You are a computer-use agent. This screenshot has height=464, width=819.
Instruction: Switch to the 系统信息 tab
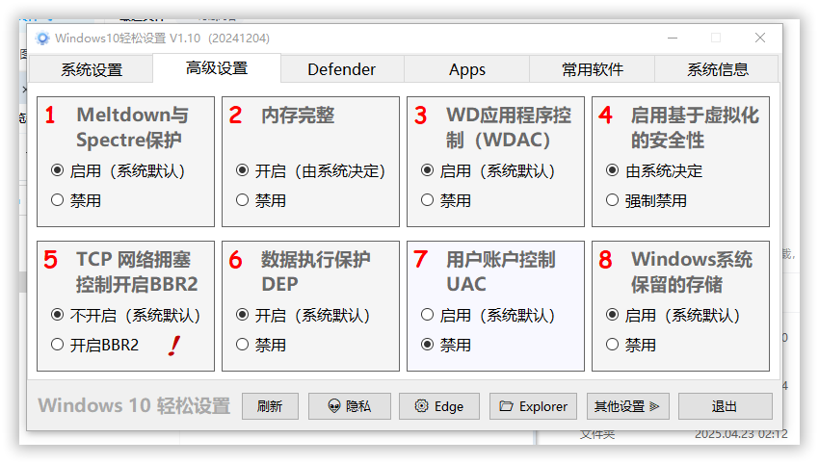pyautogui.click(x=717, y=69)
